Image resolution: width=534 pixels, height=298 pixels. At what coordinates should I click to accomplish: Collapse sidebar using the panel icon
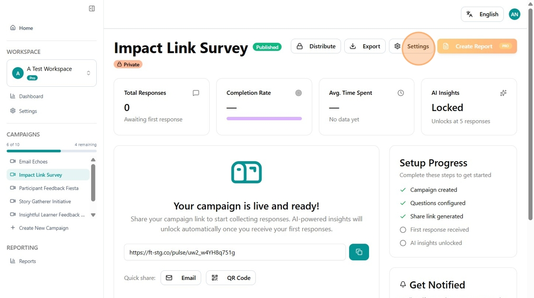92,9
